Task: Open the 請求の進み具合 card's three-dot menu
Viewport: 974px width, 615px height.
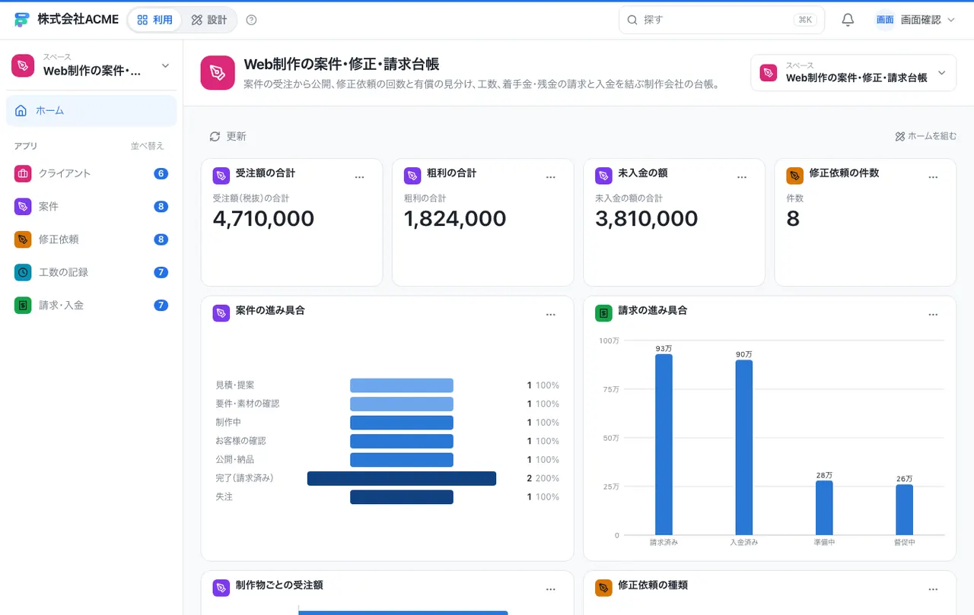Action: click(933, 315)
